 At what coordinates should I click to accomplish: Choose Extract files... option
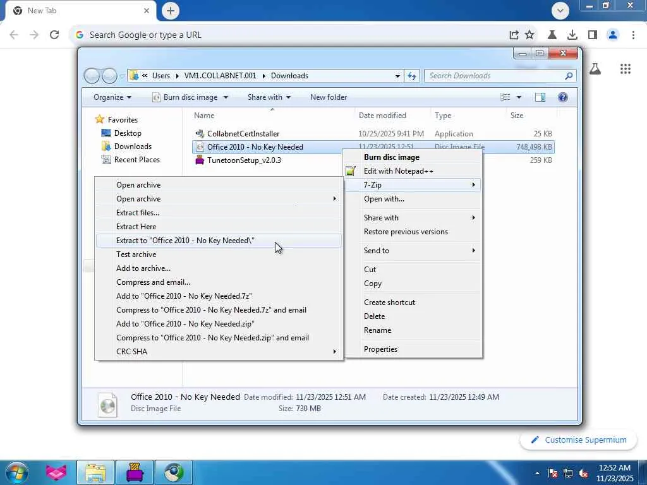click(219, 213)
